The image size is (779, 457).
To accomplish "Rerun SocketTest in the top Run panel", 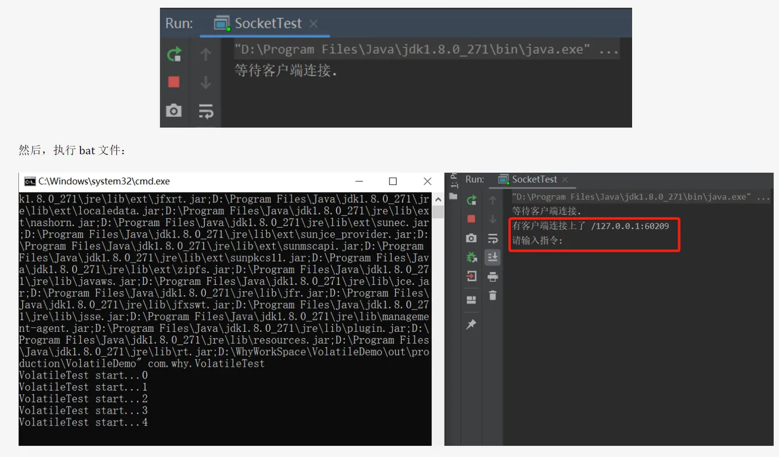I will [x=174, y=54].
